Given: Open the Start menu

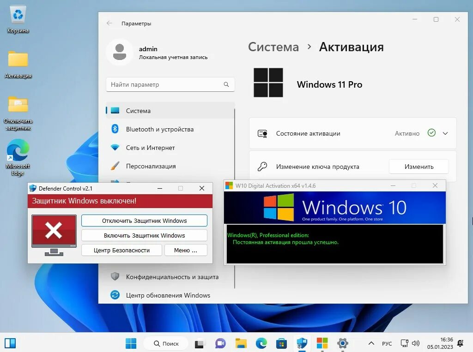Looking at the screenshot, I should point(131,343).
